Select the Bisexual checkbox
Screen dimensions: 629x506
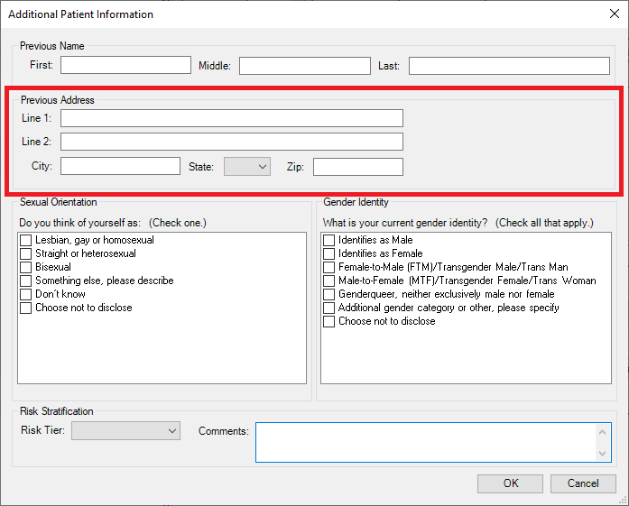tap(26, 267)
